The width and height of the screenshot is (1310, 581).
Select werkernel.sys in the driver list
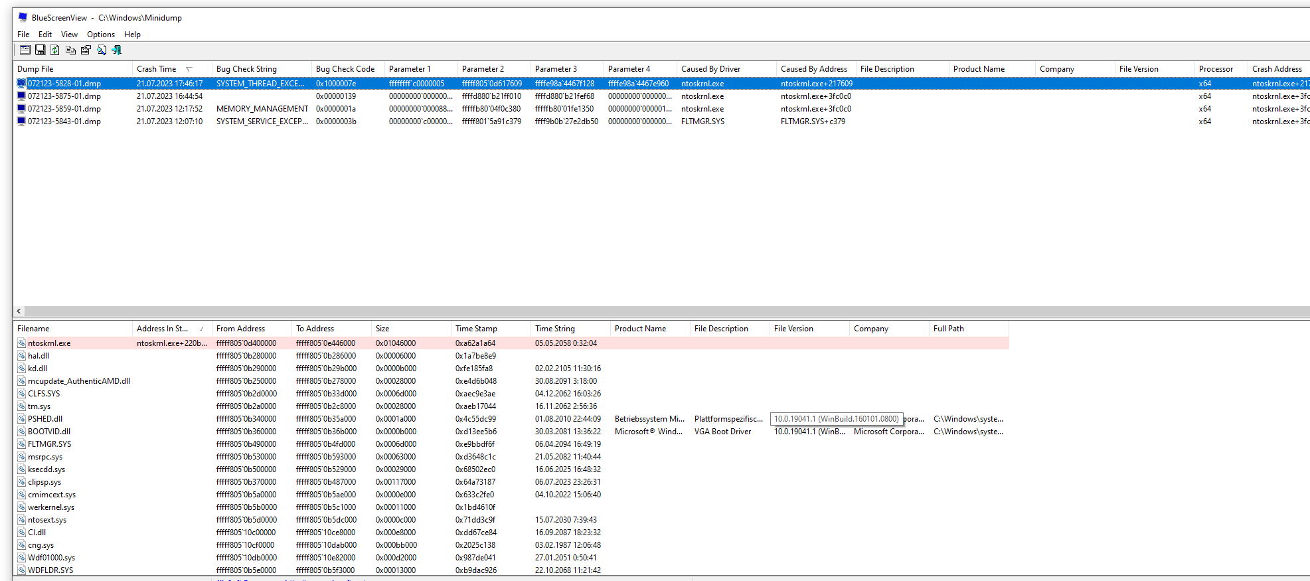point(51,507)
